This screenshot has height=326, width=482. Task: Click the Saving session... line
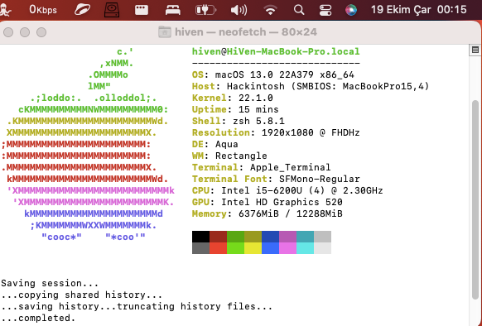(x=50, y=283)
